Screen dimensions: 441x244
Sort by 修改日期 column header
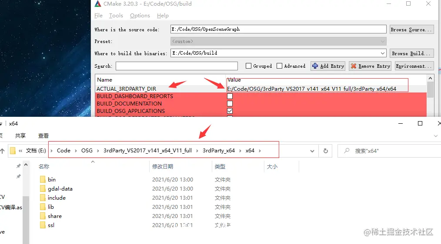click(x=163, y=167)
